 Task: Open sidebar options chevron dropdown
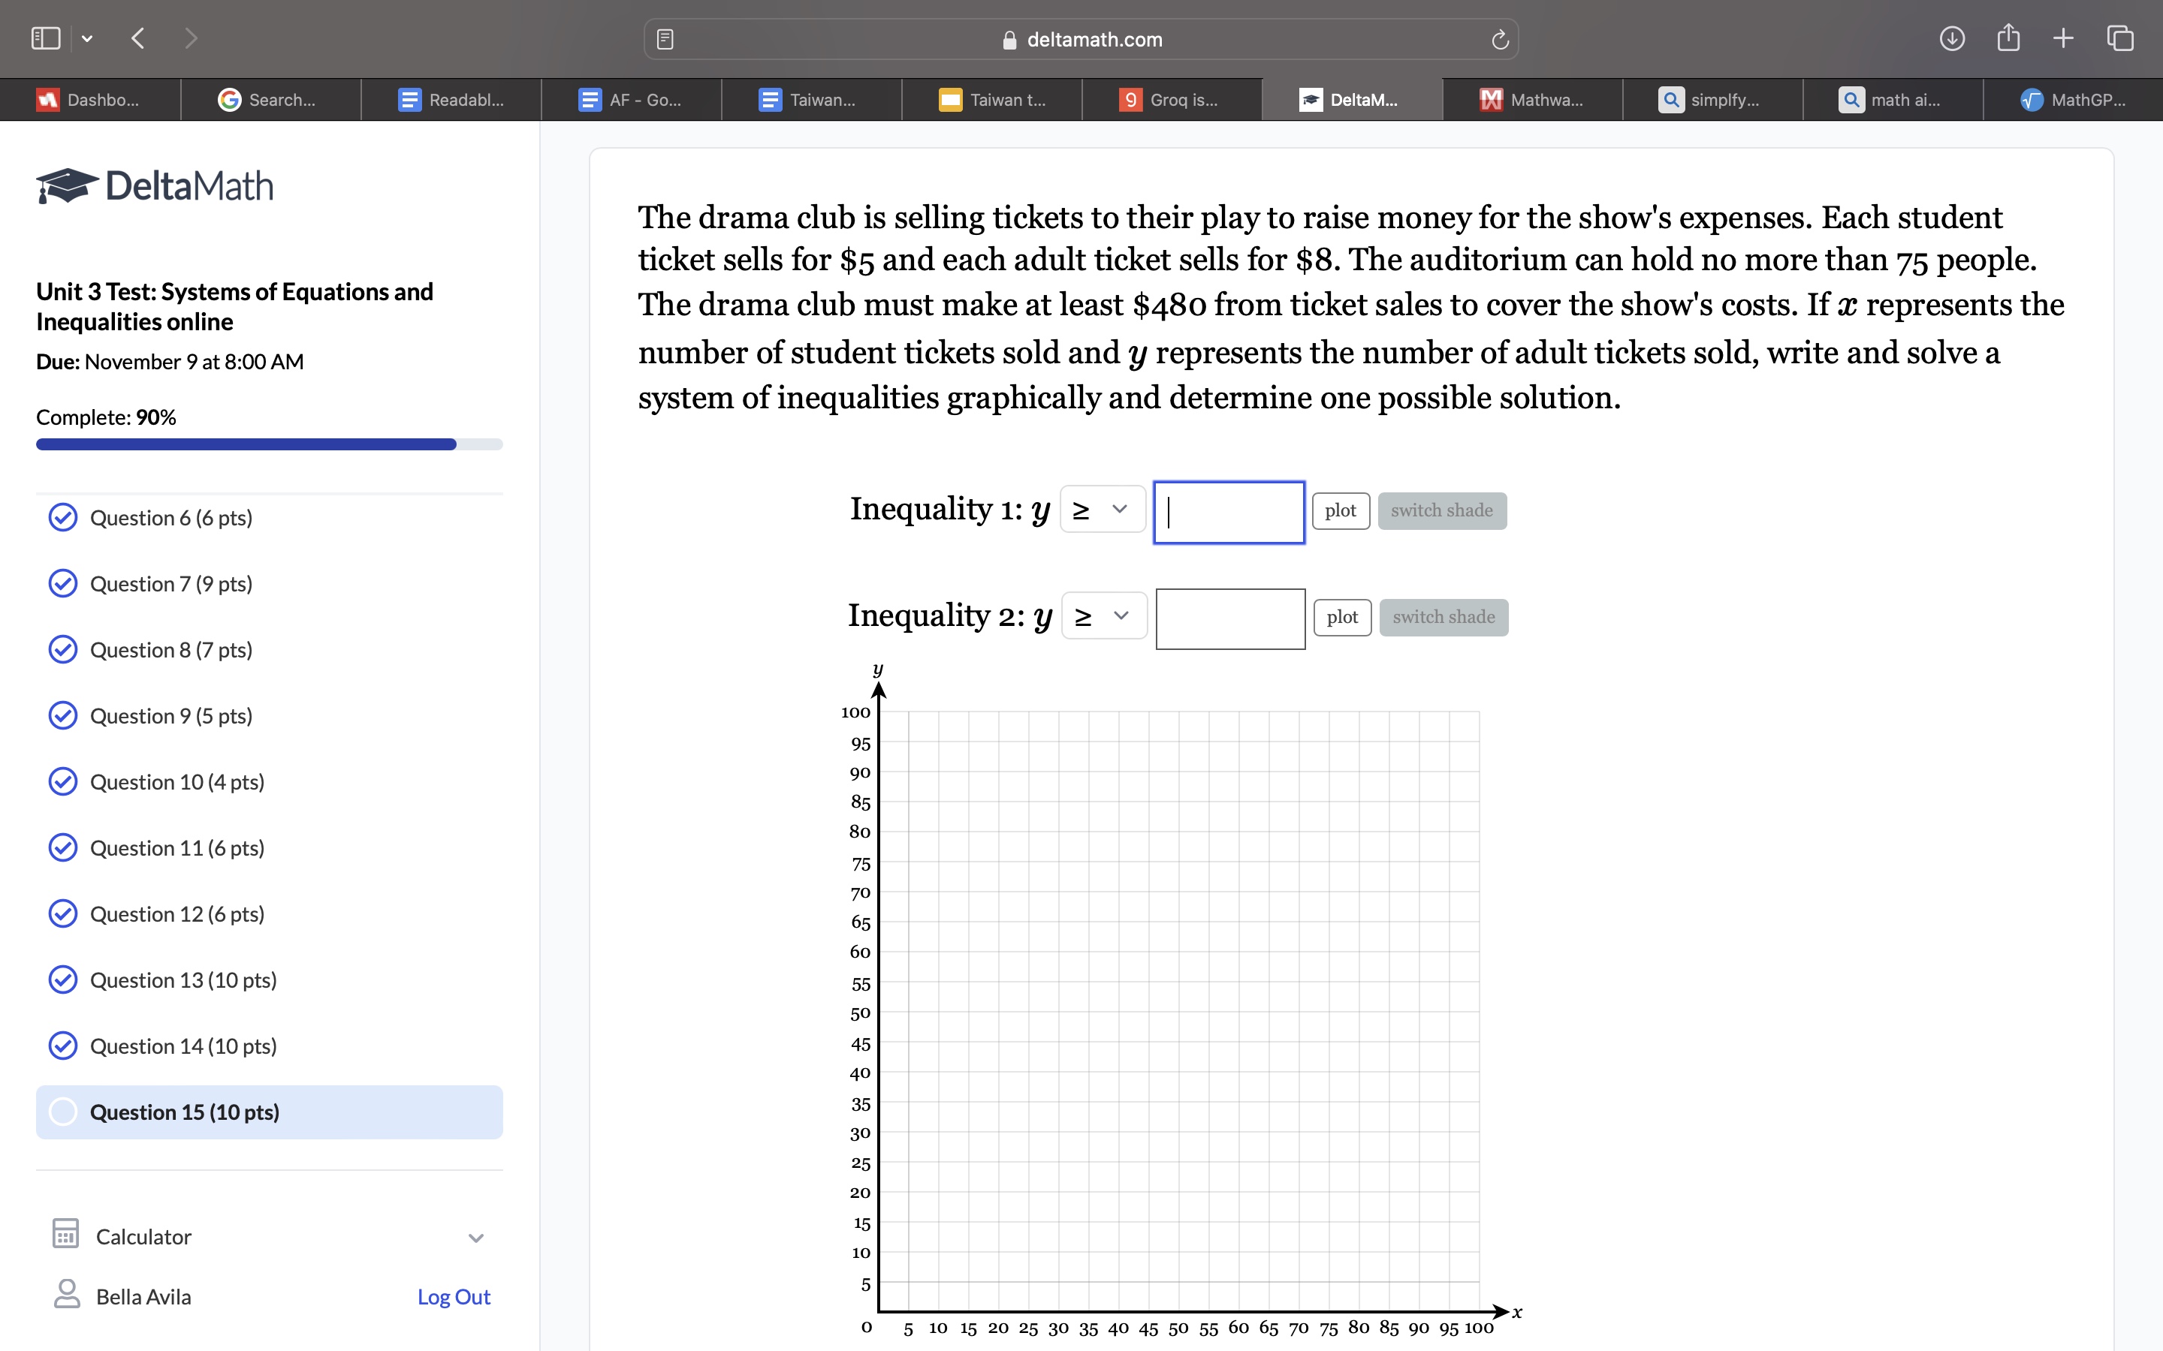click(x=86, y=38)
